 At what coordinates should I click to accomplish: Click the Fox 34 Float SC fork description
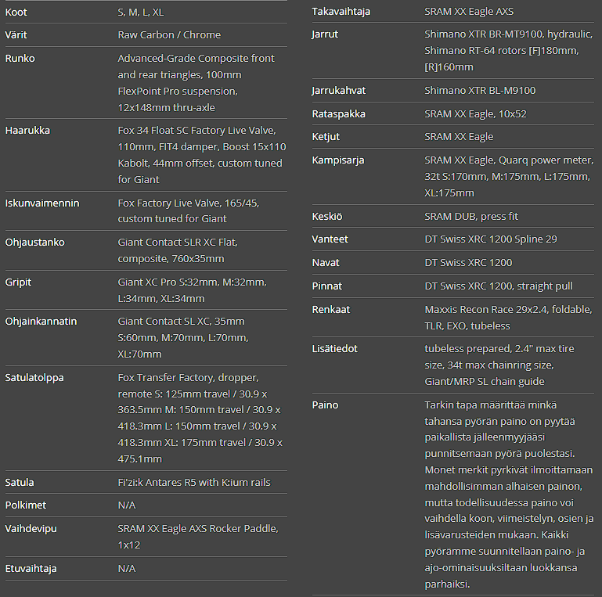pyautogui.click(x=201, y=155)
